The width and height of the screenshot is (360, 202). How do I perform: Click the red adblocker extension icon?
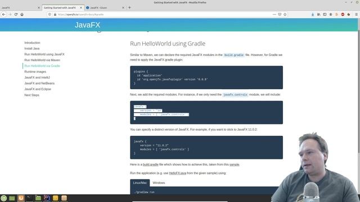tap(343, 15)
